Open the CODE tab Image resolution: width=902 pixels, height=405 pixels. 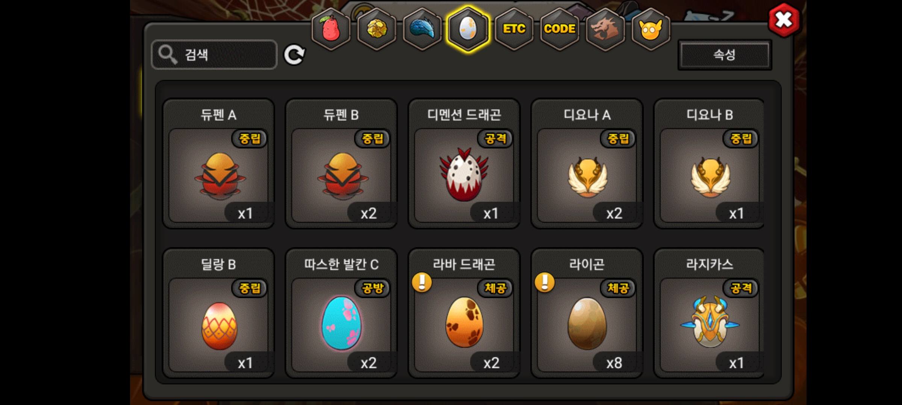click(x=560, y=29)
